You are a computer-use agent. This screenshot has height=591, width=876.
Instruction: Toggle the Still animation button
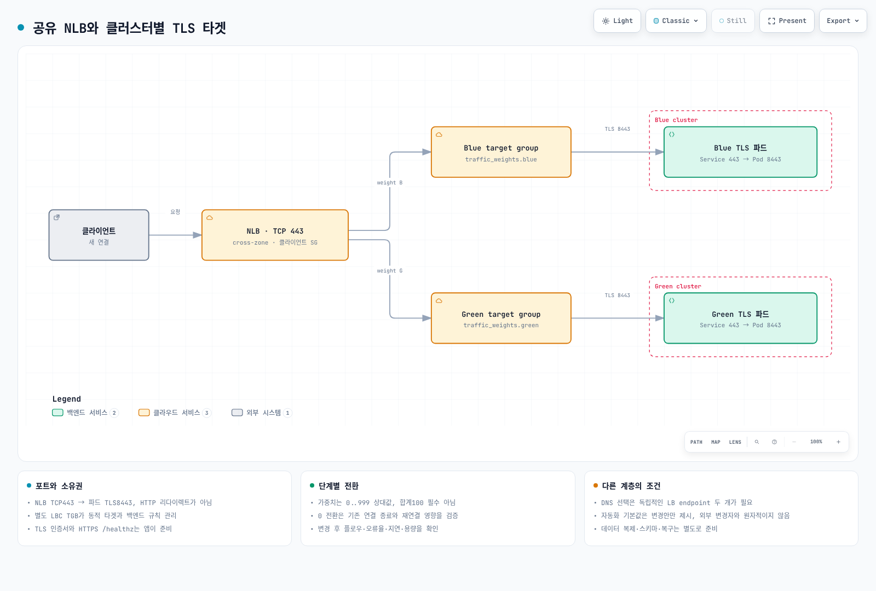733,21
